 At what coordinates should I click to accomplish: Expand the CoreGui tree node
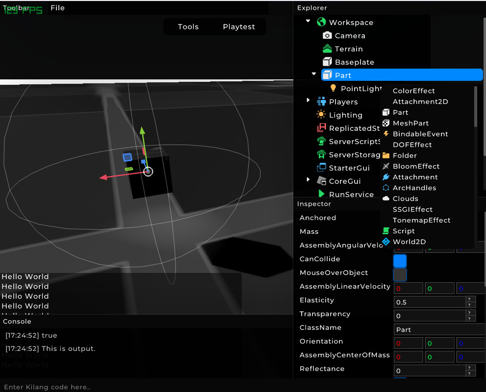(x=308, y=179)
